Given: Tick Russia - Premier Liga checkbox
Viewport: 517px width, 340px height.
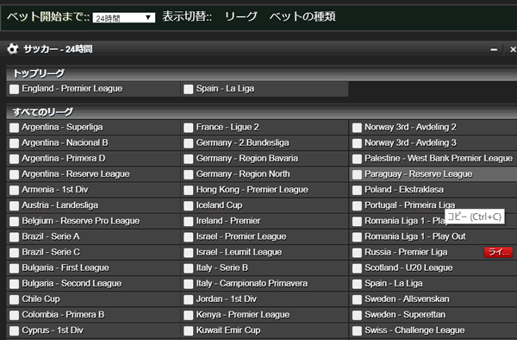Looking at the screenshot, I should (357, 253).
